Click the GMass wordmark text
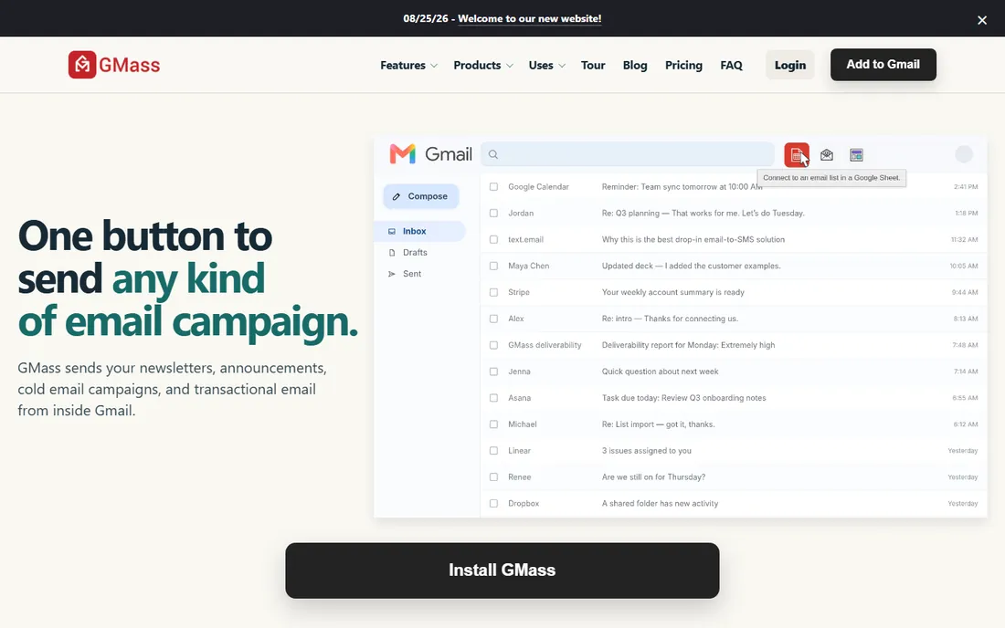This screenshot has width=1005, height=628. pos(130,66)
